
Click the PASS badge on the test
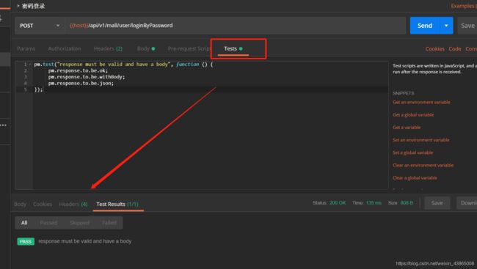click(x=26, y=242)
